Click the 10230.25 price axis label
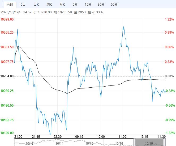176x146 pixels. click(x=7, y=91)
